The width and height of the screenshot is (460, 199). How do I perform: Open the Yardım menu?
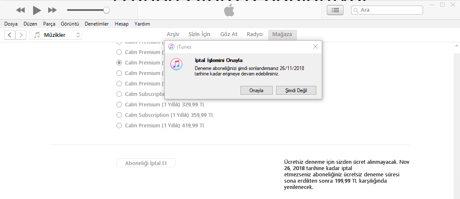[142, 24]
